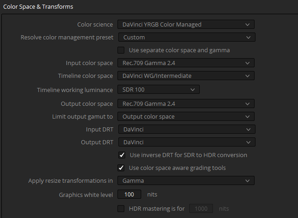Open the Color science dropdown

tap(186, 24)
